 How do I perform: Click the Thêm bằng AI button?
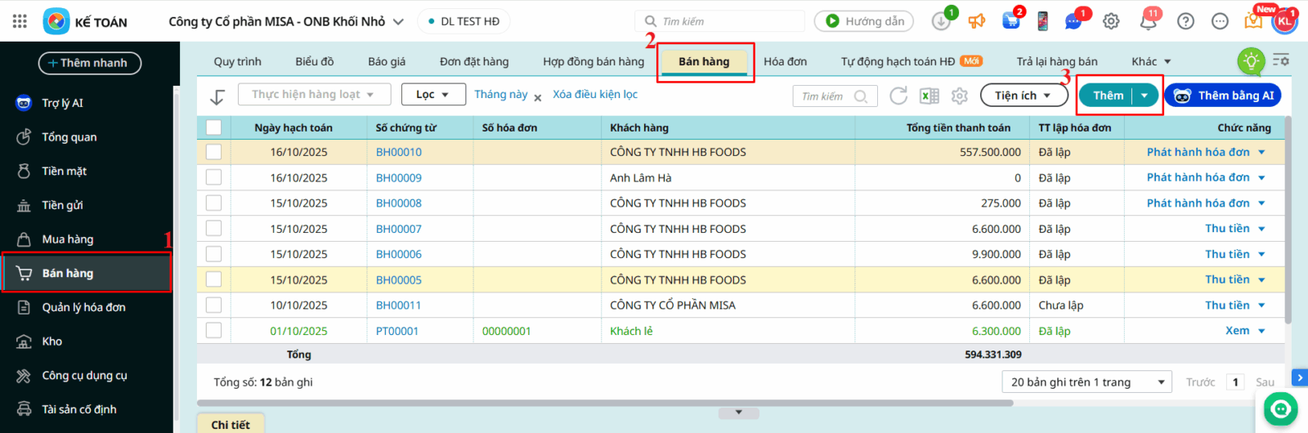coord(1223,96)
